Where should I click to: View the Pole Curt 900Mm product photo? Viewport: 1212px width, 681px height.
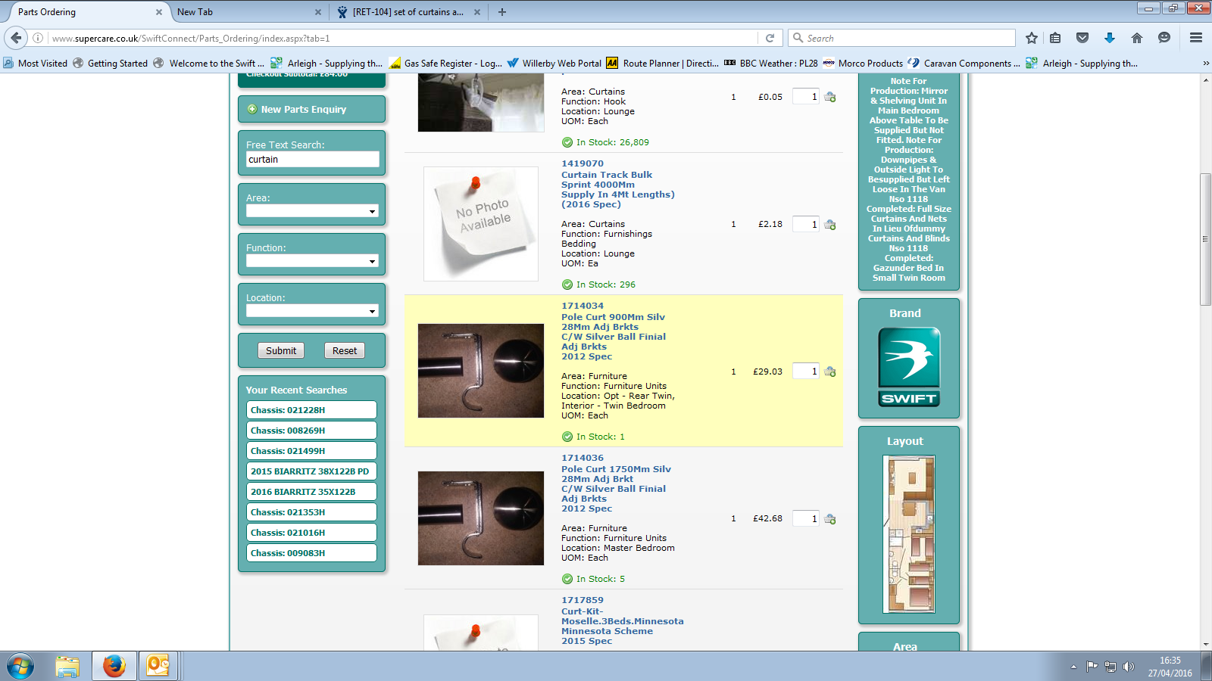click(481, 371)
